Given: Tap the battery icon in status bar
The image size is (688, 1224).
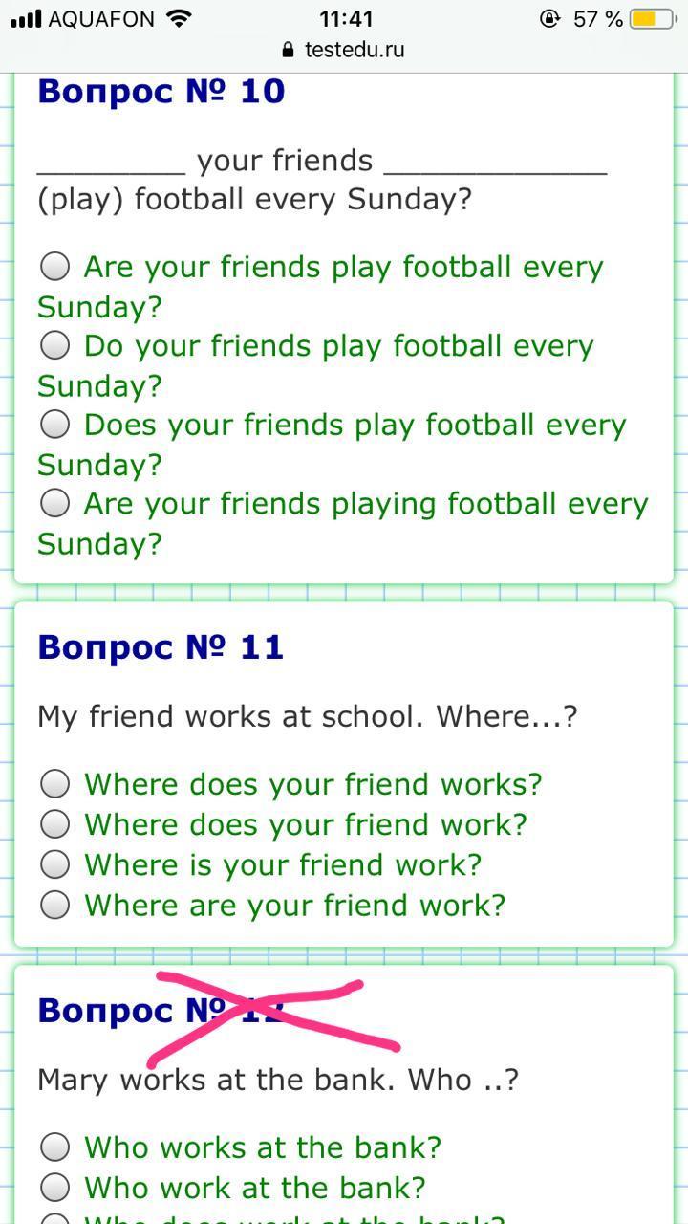Looking at the screenshot, I should [655, 18].
